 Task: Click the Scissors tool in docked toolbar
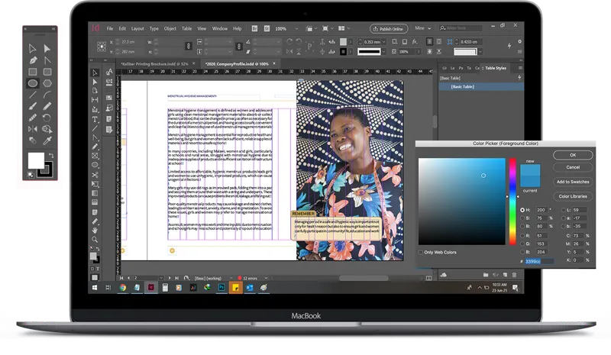[x=95, y=176]
